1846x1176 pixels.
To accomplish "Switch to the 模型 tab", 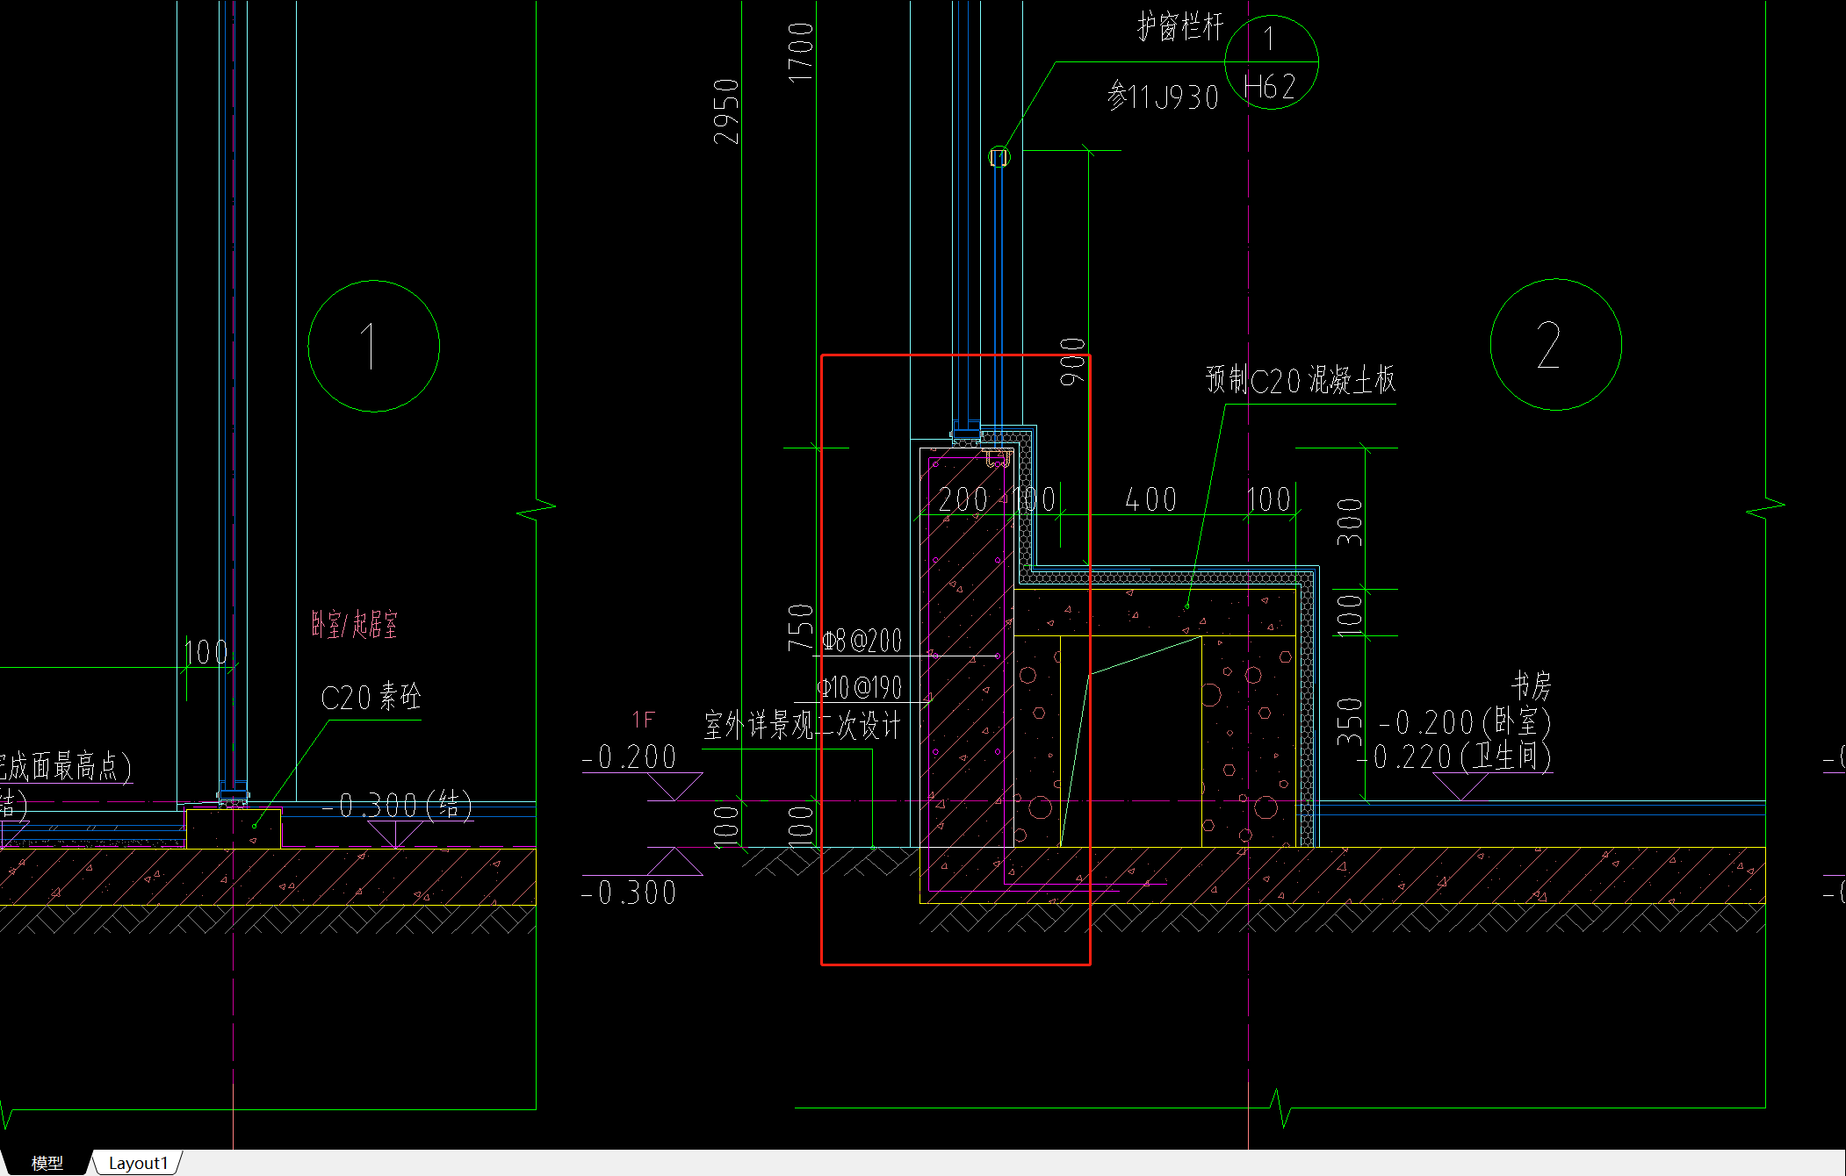I will 47,1163.
